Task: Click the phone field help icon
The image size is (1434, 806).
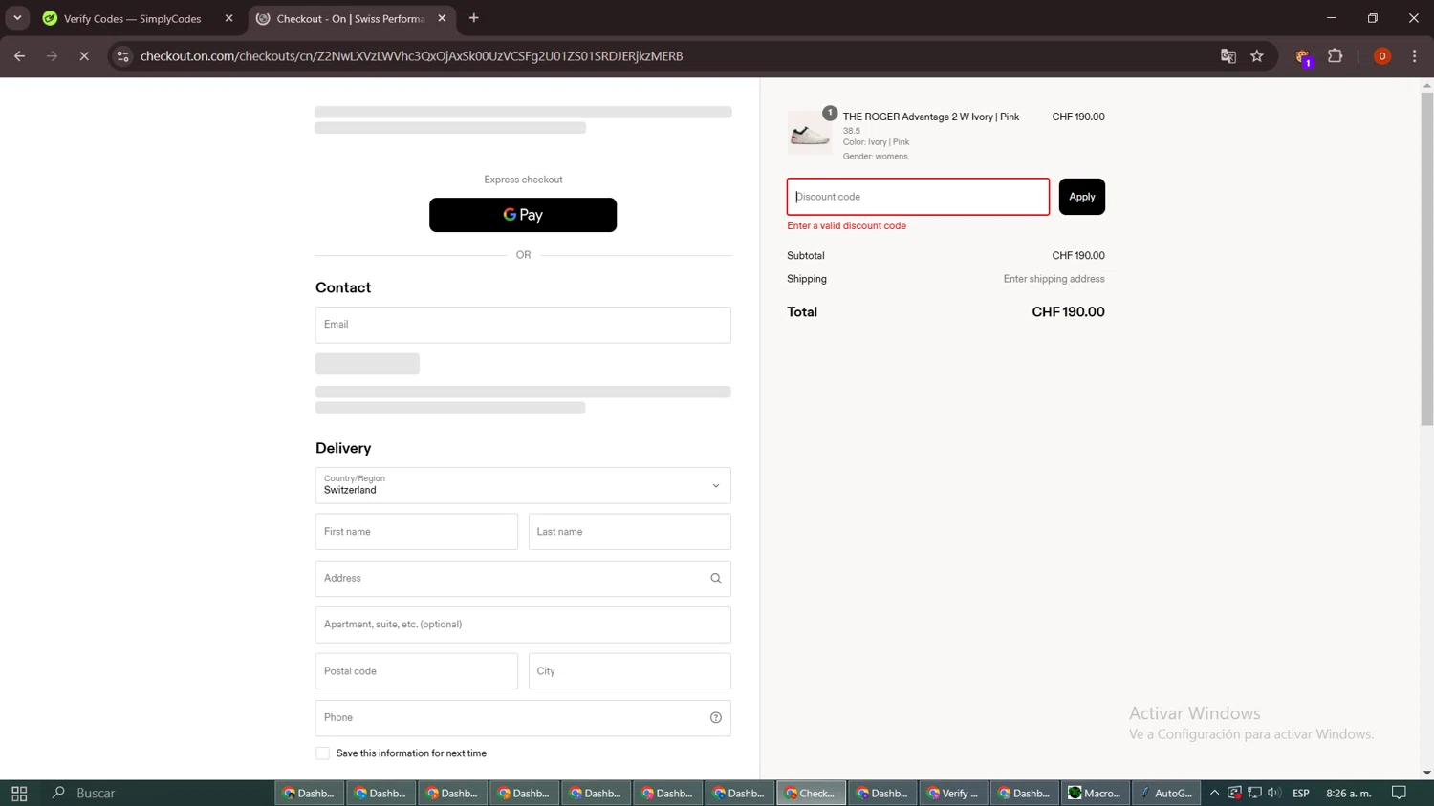Action: click(x=716, y=717)
